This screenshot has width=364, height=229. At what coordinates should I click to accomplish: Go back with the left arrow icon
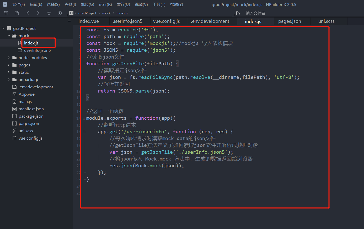click(28, 13)
